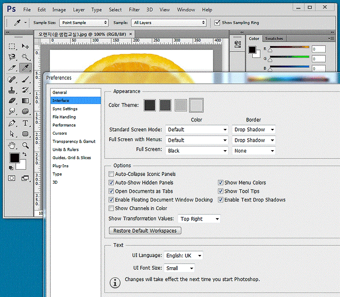Disable Enable Text Drop Shadows
The height and width of the screenshot is (297, 340).
(221, 200)
